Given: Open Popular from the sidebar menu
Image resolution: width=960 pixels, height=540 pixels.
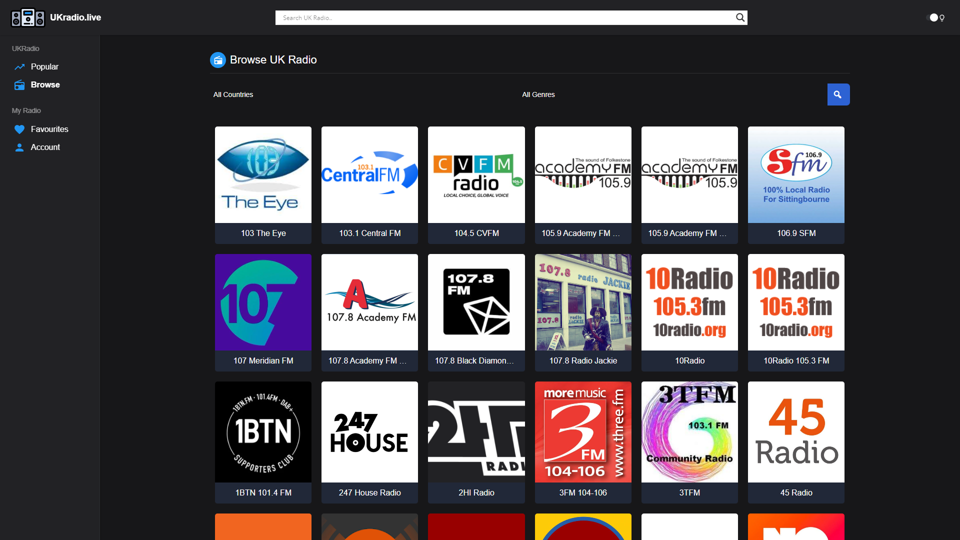Looking at the screenshot, I should pyautogui.click(x=44, y=66).
